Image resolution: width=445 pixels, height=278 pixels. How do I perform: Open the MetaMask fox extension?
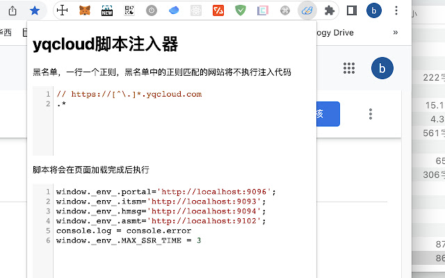tap(85, 11)
